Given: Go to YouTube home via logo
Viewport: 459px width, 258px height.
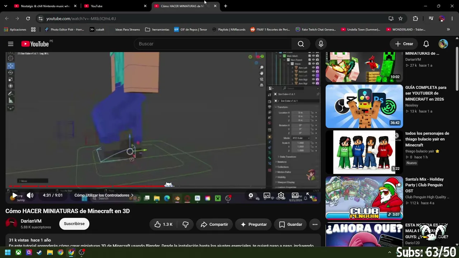Looking at the screenshot, I should pos(35,44).
